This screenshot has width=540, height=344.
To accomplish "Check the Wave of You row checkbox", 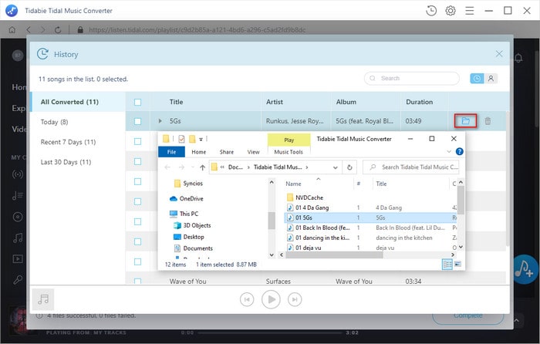I will pyautogui.click(x=137, y=281).
